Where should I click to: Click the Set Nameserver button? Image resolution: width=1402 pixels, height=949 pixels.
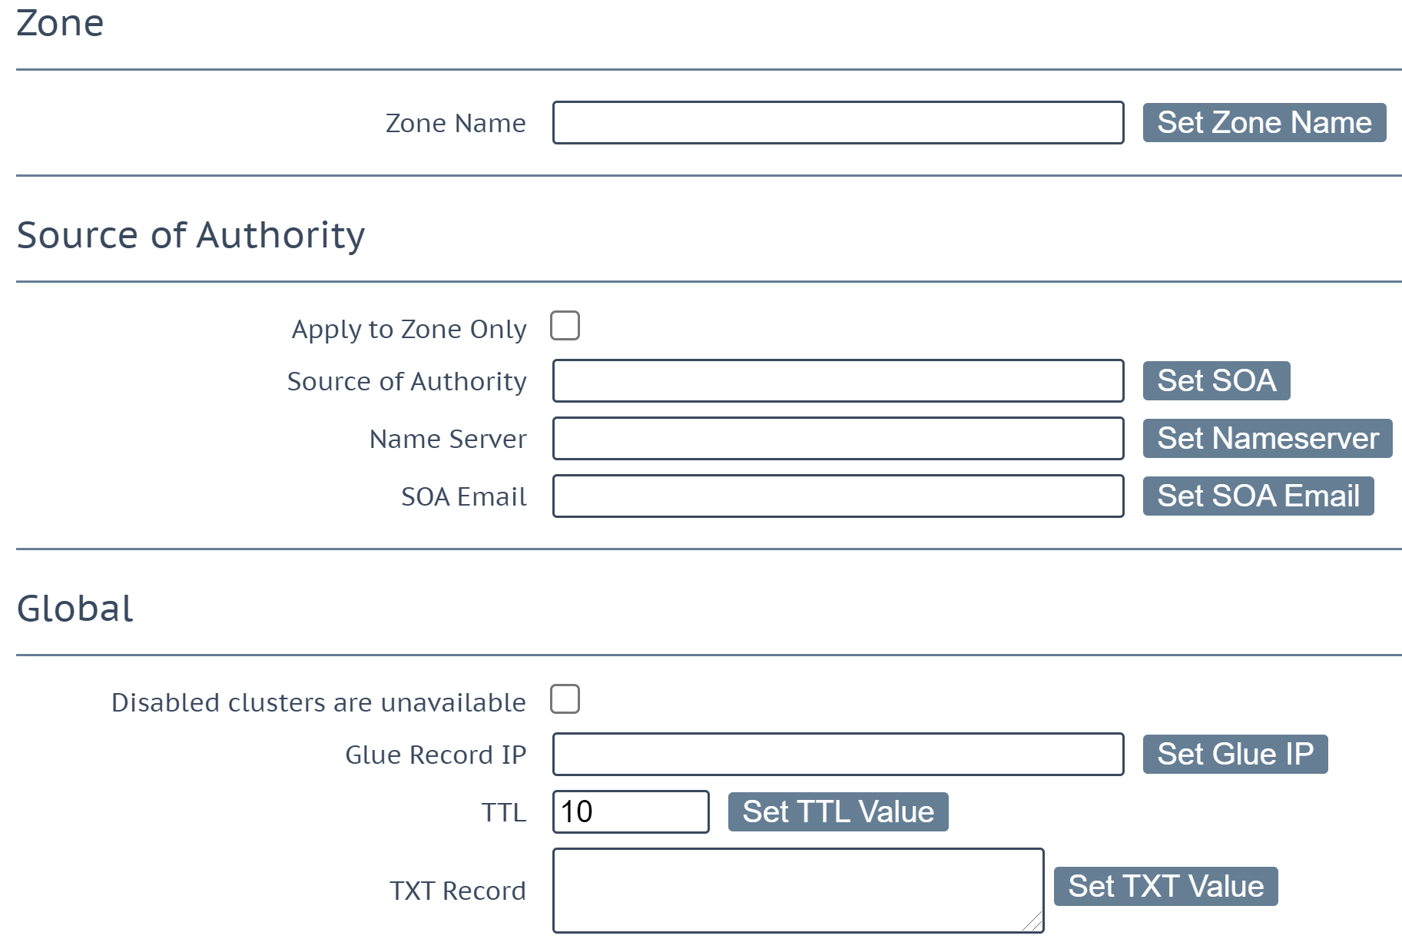1268,439
